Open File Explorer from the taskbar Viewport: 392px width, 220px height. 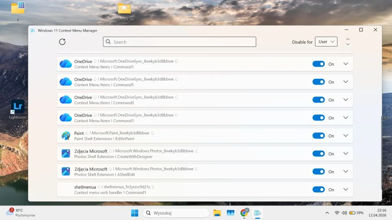217,213
